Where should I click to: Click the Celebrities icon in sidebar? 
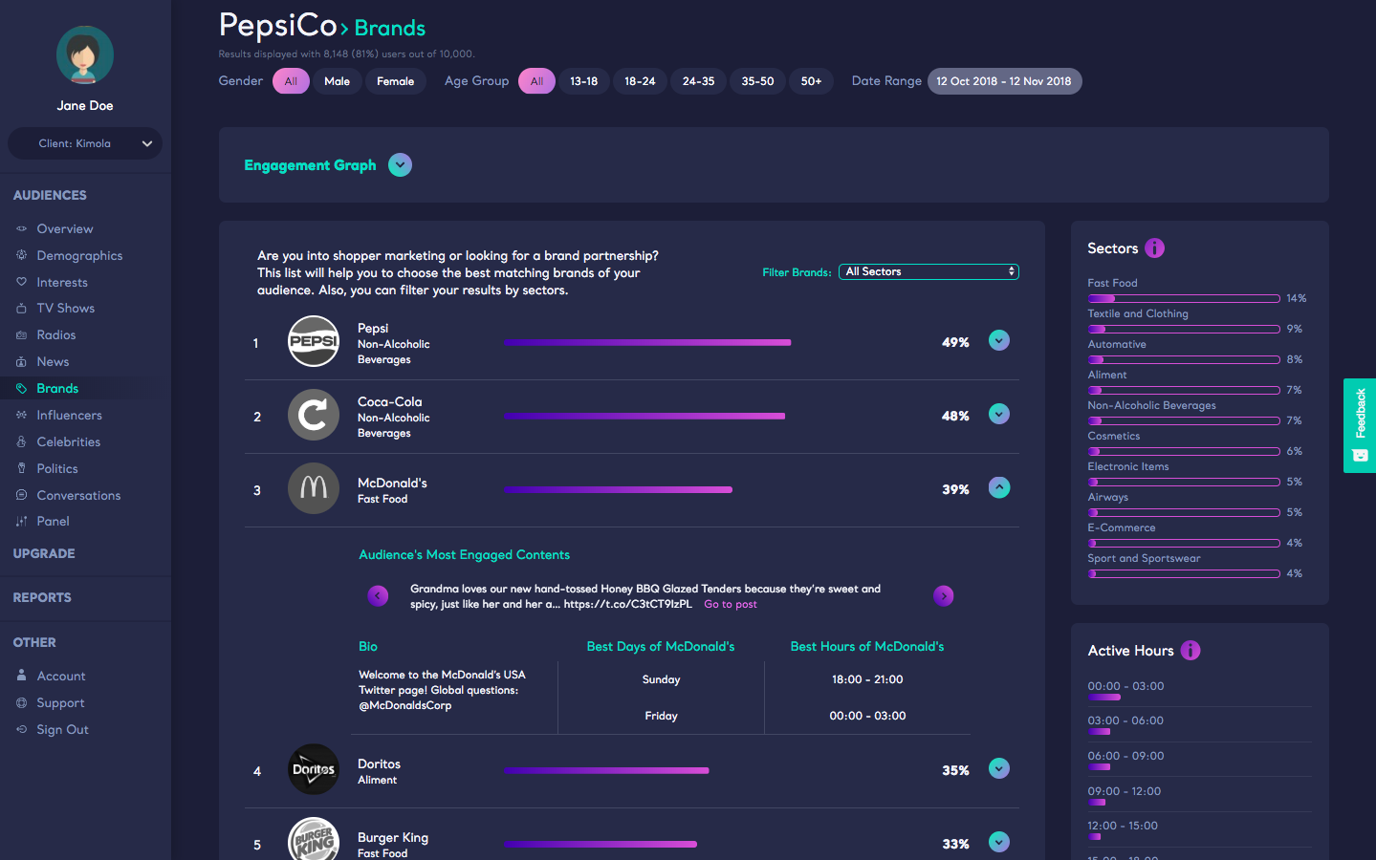pos(21,442)
